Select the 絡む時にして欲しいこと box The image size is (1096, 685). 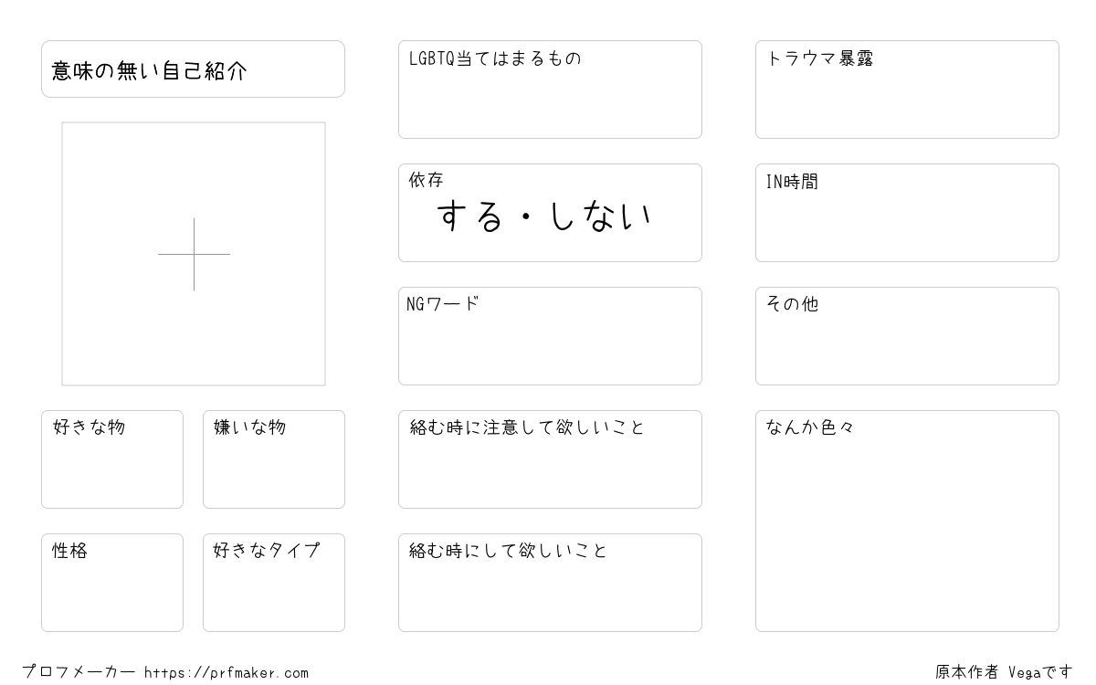(x=550, y=583)
